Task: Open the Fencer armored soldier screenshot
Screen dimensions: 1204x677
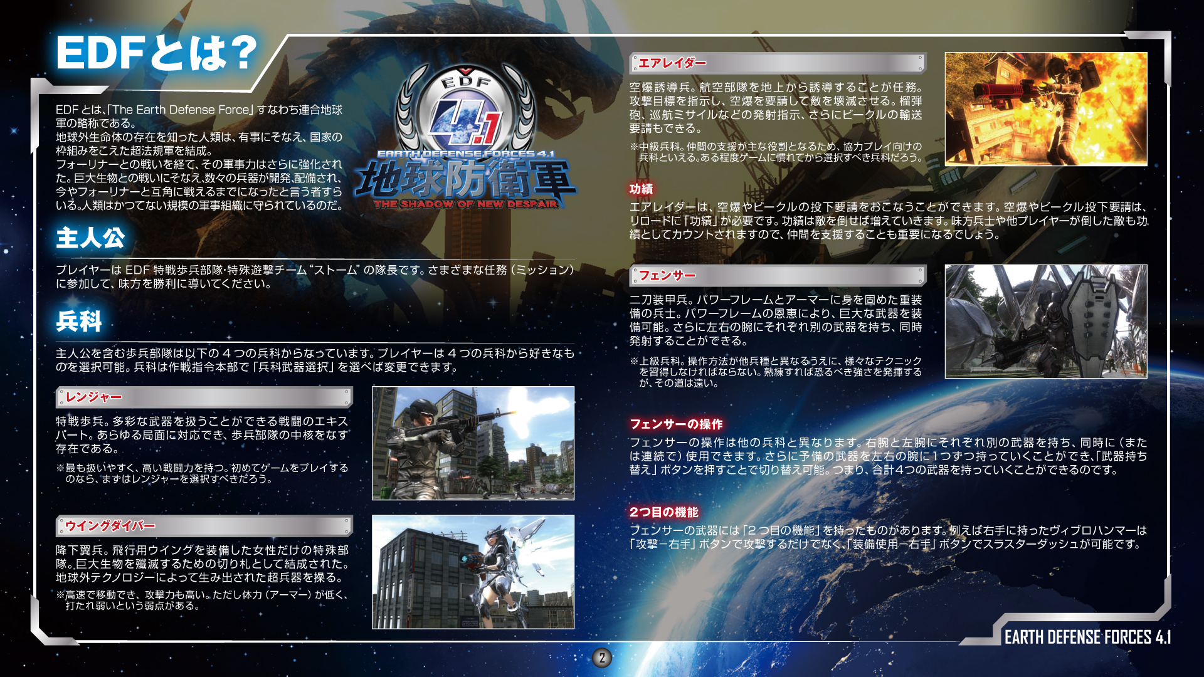Action: (x=1046, y=322)
